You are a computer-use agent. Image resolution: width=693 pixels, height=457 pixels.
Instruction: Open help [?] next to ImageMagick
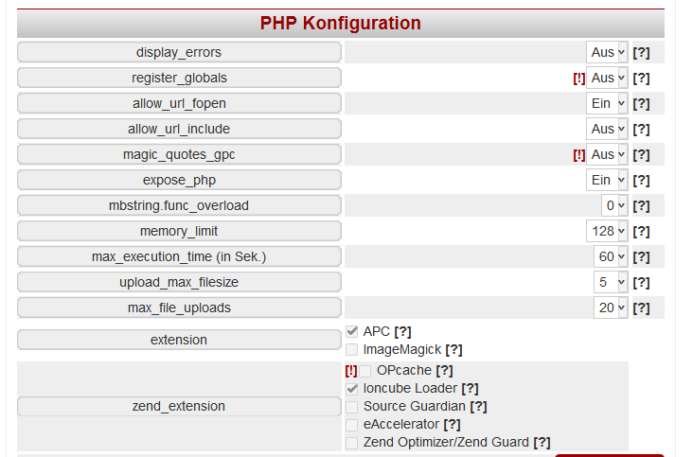[x=453, y=350]
